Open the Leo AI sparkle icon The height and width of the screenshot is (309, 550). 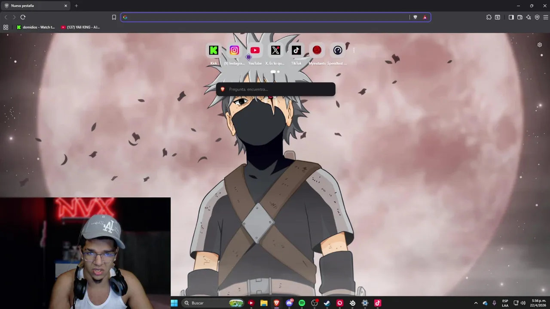[x=529, y=17]
